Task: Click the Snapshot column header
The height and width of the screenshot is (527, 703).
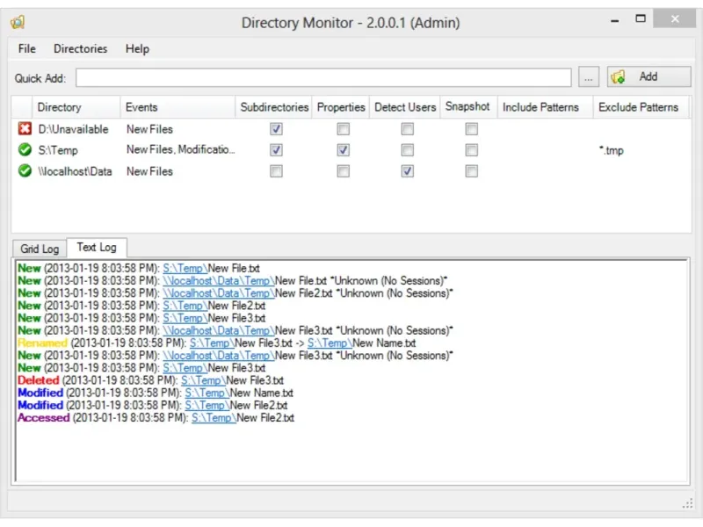Action: (x=467, y=106)
